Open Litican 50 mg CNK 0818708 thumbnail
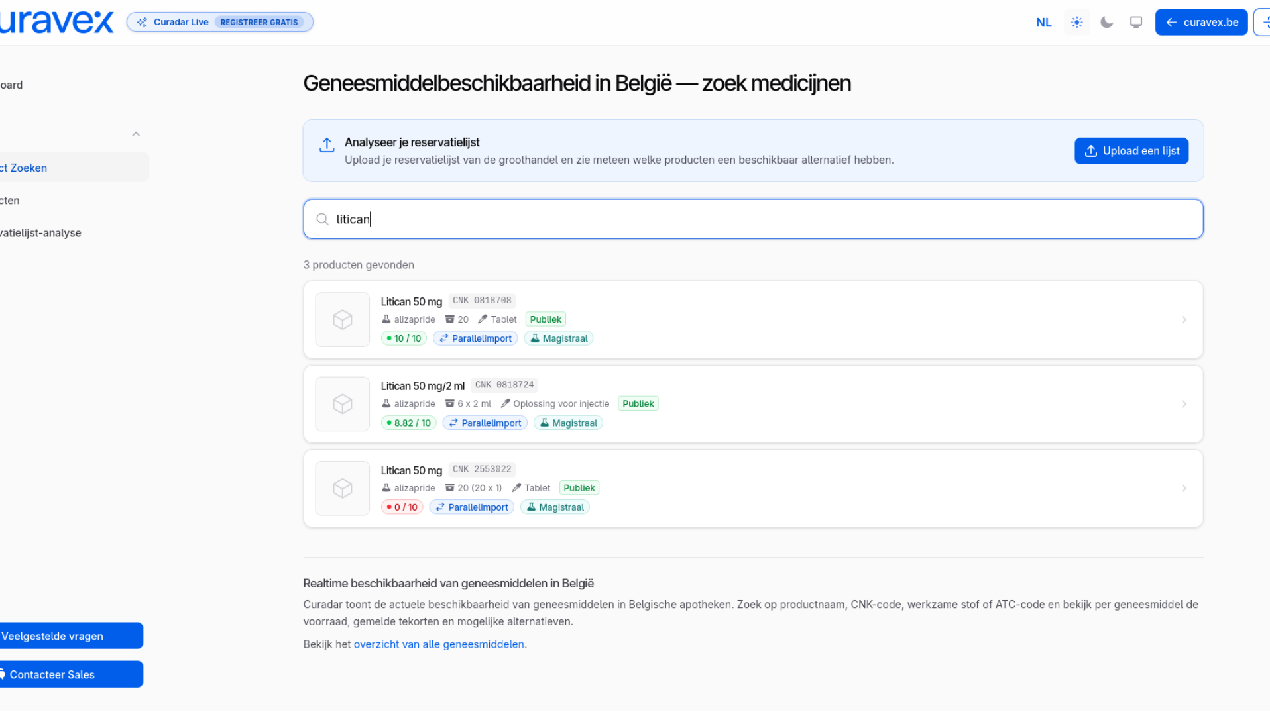 (x=343, y=320)
